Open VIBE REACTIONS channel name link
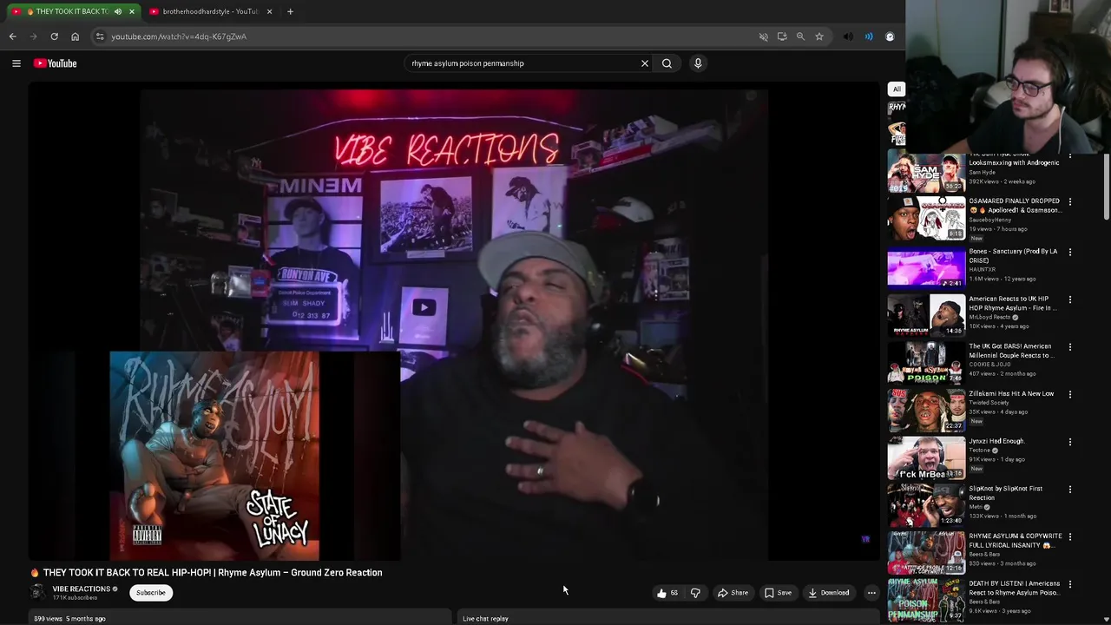Screen dimensions: 1111x625 coord(82,589)
